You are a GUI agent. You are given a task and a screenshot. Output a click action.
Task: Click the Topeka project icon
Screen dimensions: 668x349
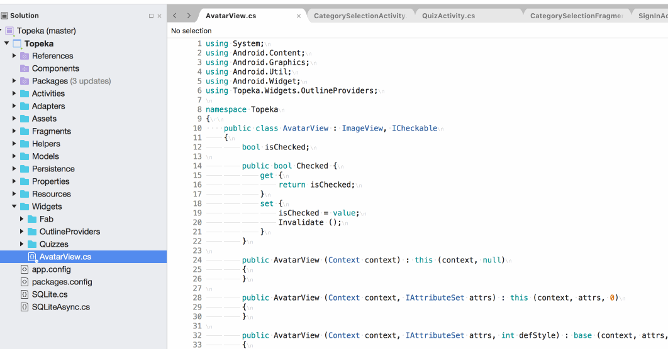17,43
